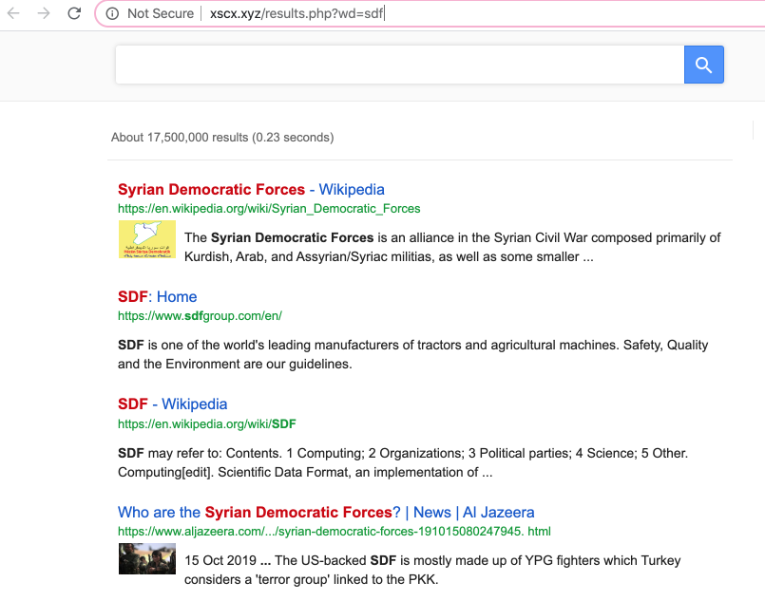Click the aljazeera.com green URL
The height and width of the screenshot is (601, 765).
334,531
